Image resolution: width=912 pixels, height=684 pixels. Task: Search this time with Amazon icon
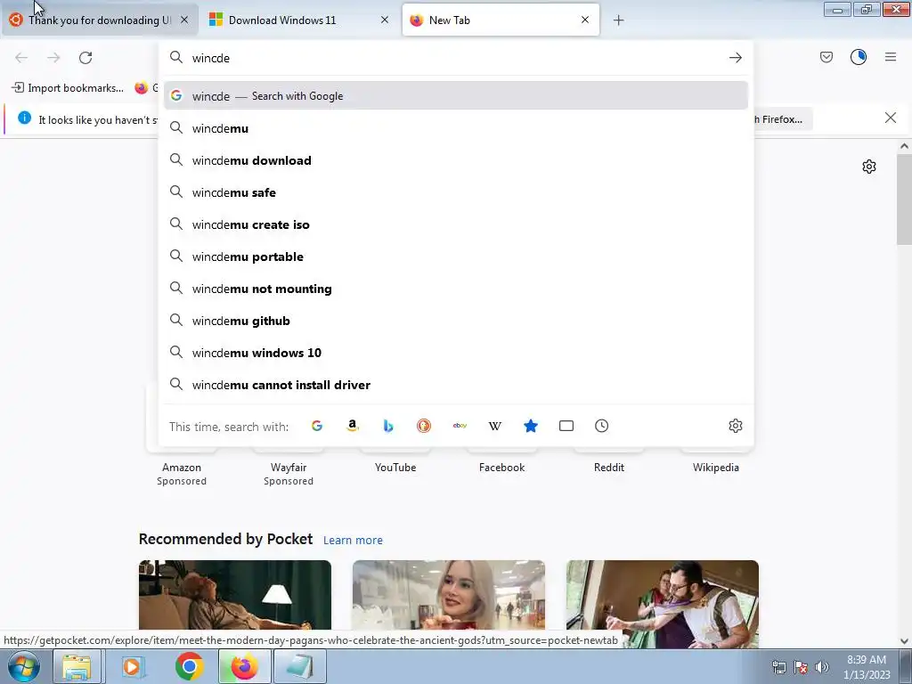pyautogui.click(x=353, y=426)
